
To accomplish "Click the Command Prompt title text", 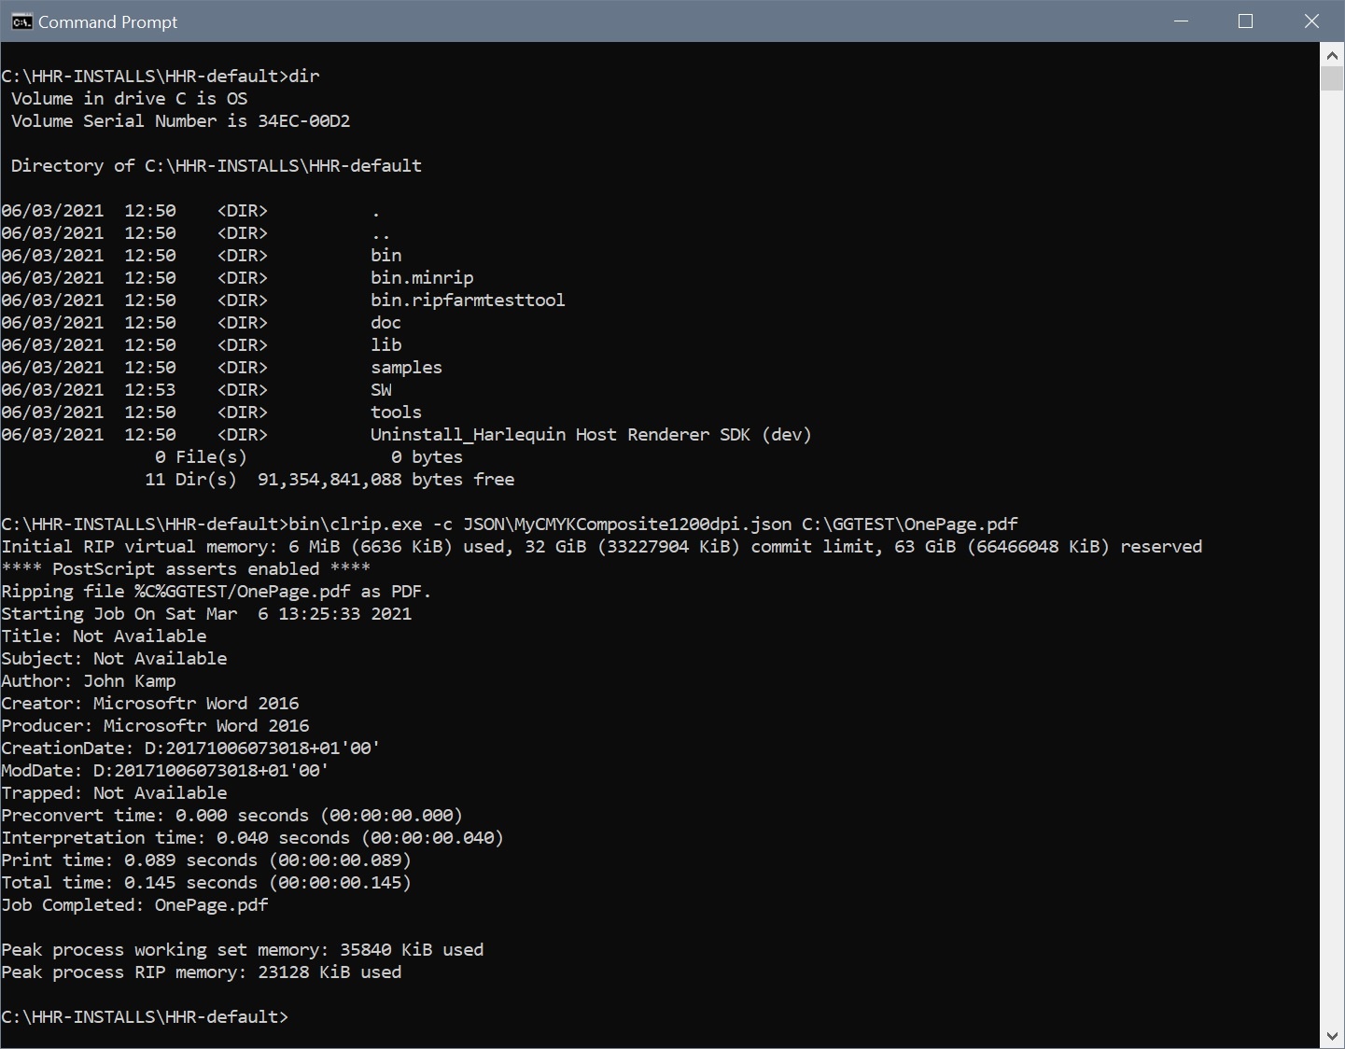I will 107,22.
